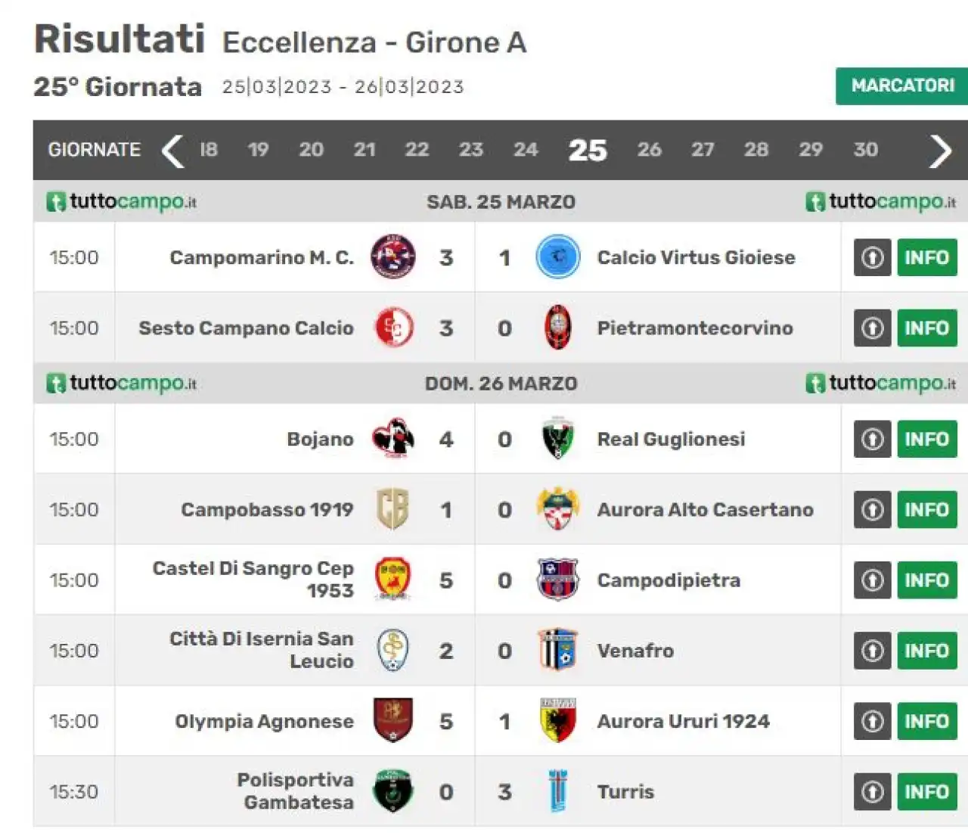
Task: Switch to giornata 26
Action: coord(649,150)
